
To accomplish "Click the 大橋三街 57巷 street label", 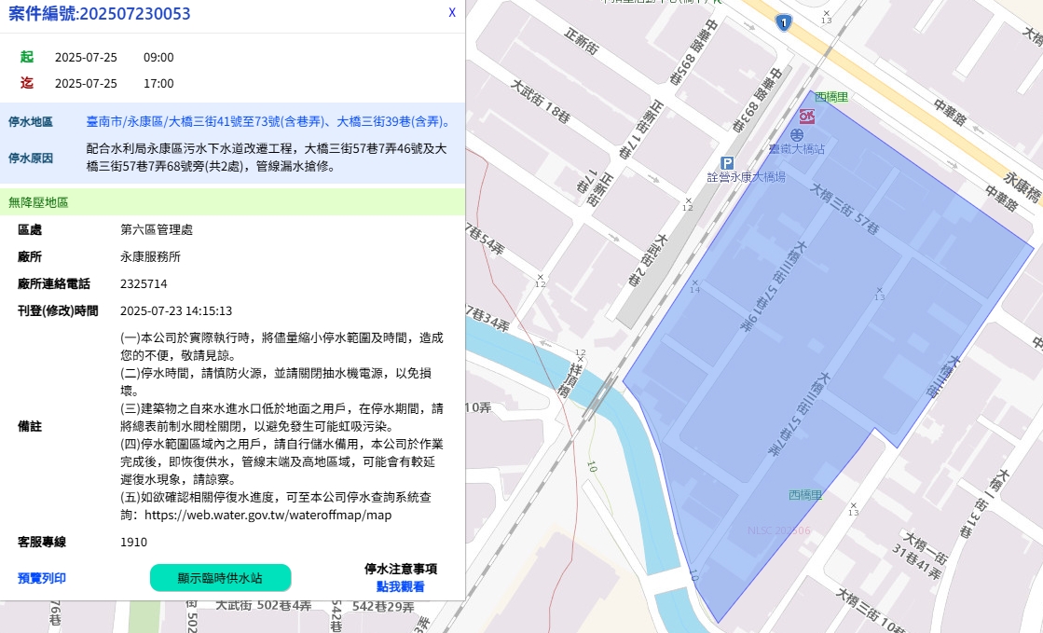I will click(x=844, y=208).
